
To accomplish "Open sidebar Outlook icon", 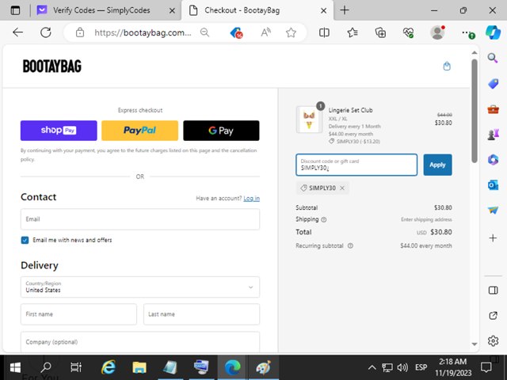I will pos(493,185).
